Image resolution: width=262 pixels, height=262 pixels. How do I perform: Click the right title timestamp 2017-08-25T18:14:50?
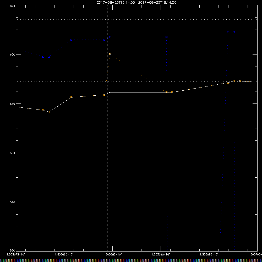point(157,3)
